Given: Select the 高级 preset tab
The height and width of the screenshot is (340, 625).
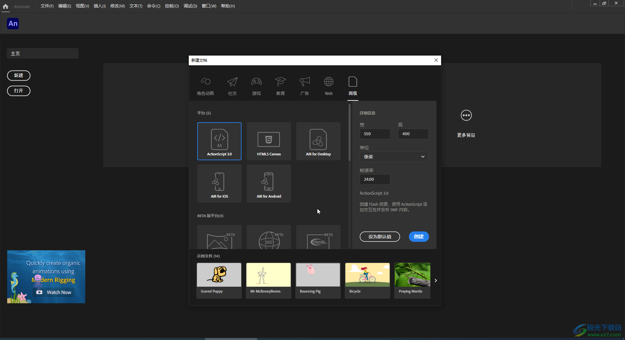Looking at the screenshot, I should pyautogui.click(x=353, y=86).
